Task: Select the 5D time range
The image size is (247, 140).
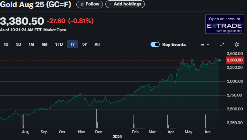Action: [19, 44]
